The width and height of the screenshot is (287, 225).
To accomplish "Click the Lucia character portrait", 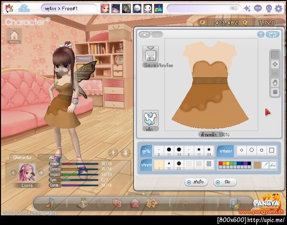I will coord(27,173).
